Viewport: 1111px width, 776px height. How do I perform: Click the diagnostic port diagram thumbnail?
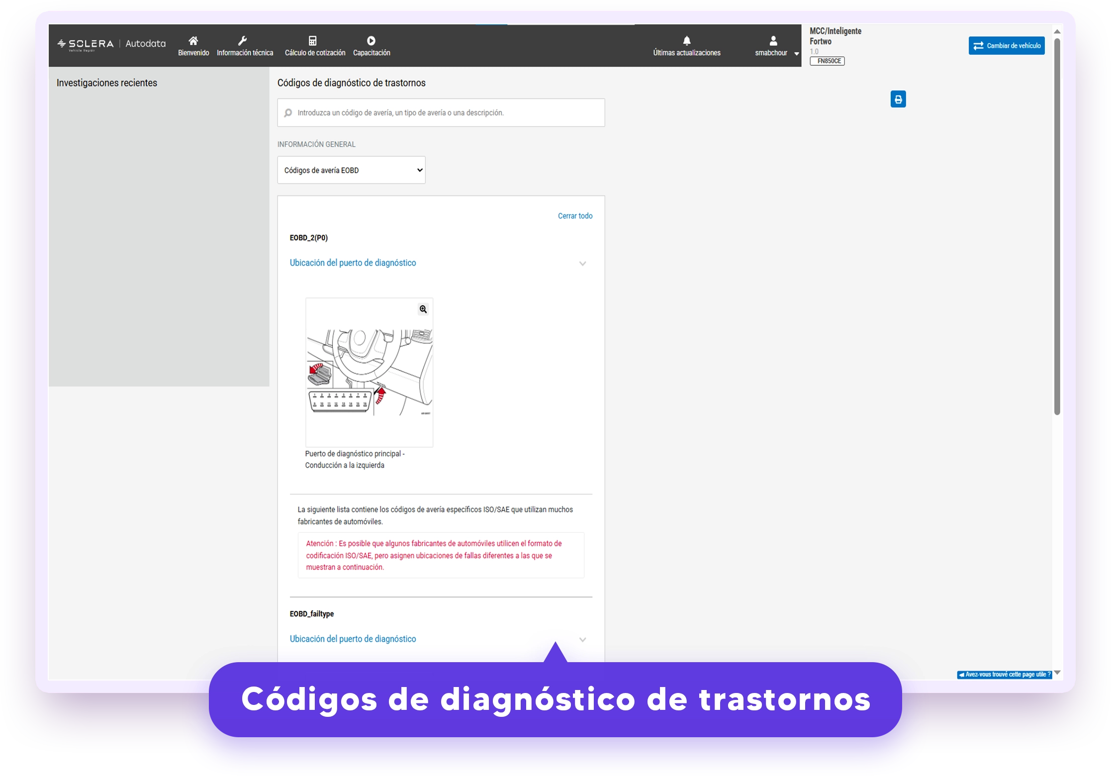coord(369,372)
